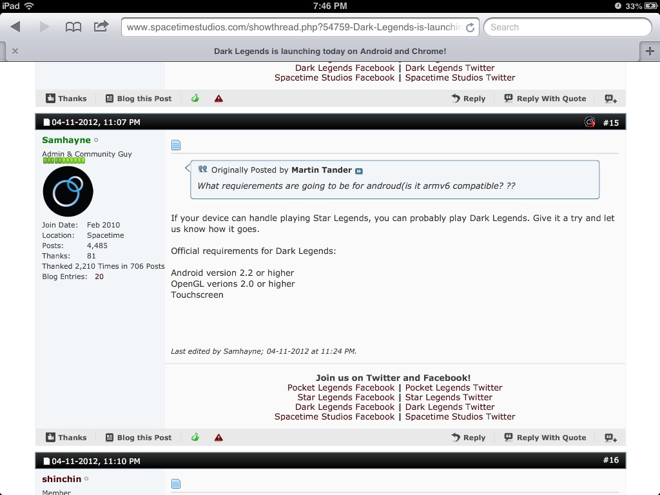Open Pocket Legends Facebook link
The image size is (660, 495).
click(341, 387)
